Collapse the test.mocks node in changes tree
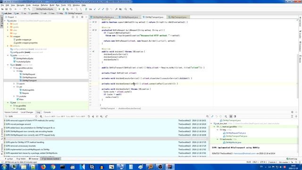Image resolution: width=302 pixels, height=170 pixels. (x=218, y=139)
